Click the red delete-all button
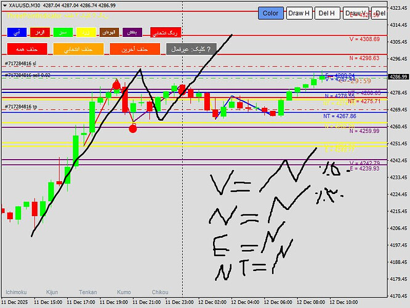This screenshot has height=308, width=410. tap(27, 49)
